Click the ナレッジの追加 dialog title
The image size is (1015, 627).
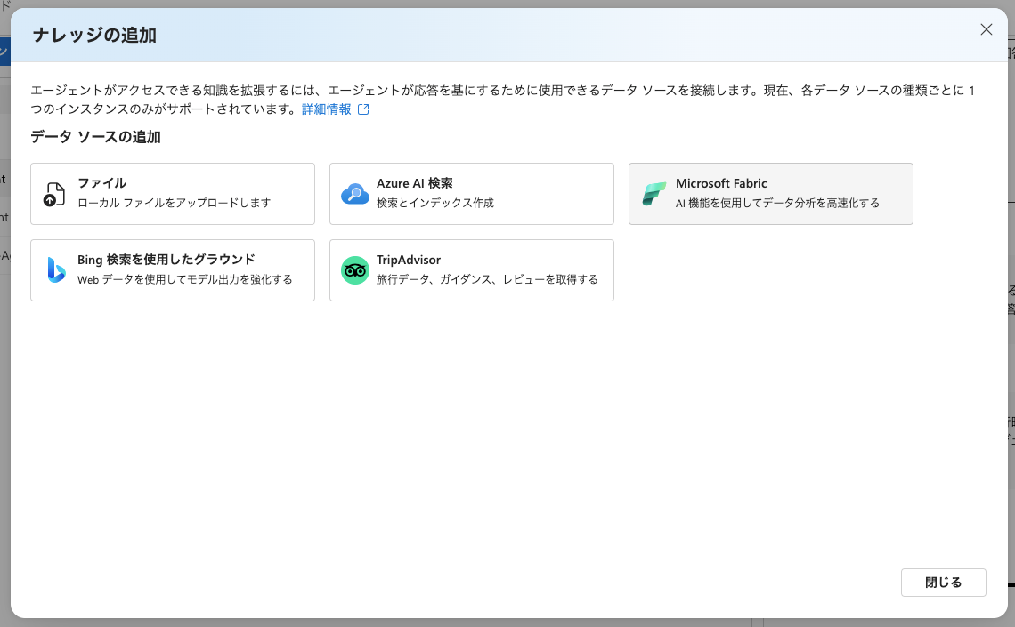pos(94,35)
